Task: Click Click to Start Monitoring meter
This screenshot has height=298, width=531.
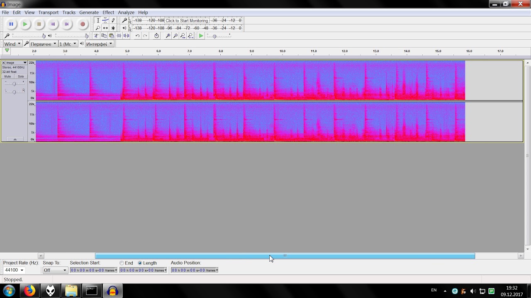Action: pyautogui.click(x=187, y=20)
